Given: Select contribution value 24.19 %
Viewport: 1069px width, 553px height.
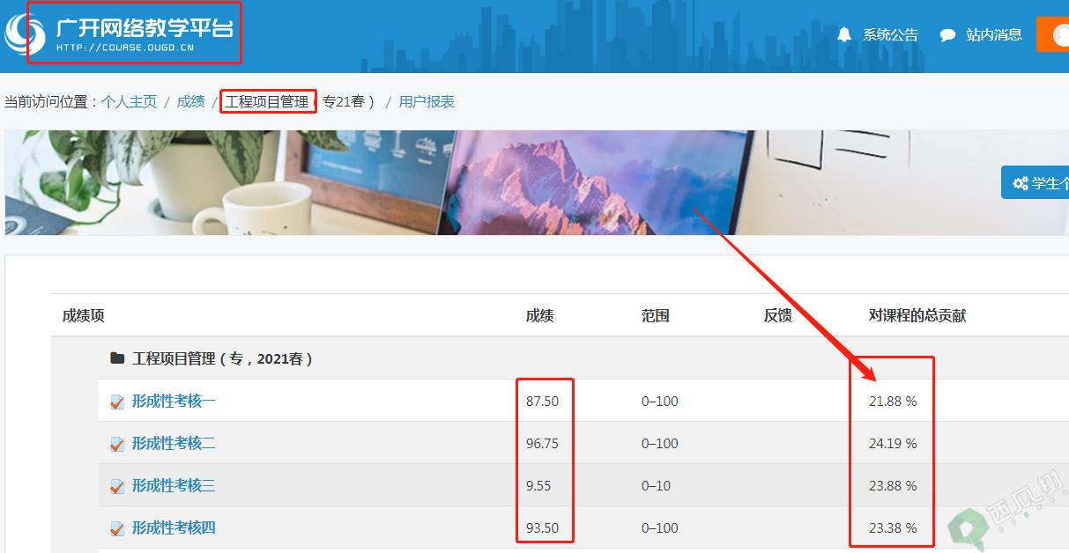Looking at the screenshot, I should pyautogui.click(x=893, y=443).
